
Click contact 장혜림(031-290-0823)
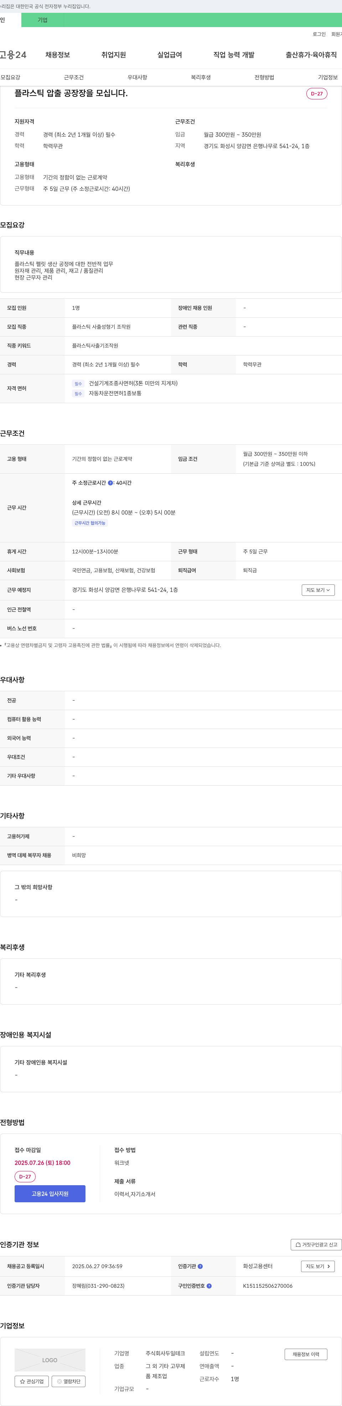click(98, 1286)
